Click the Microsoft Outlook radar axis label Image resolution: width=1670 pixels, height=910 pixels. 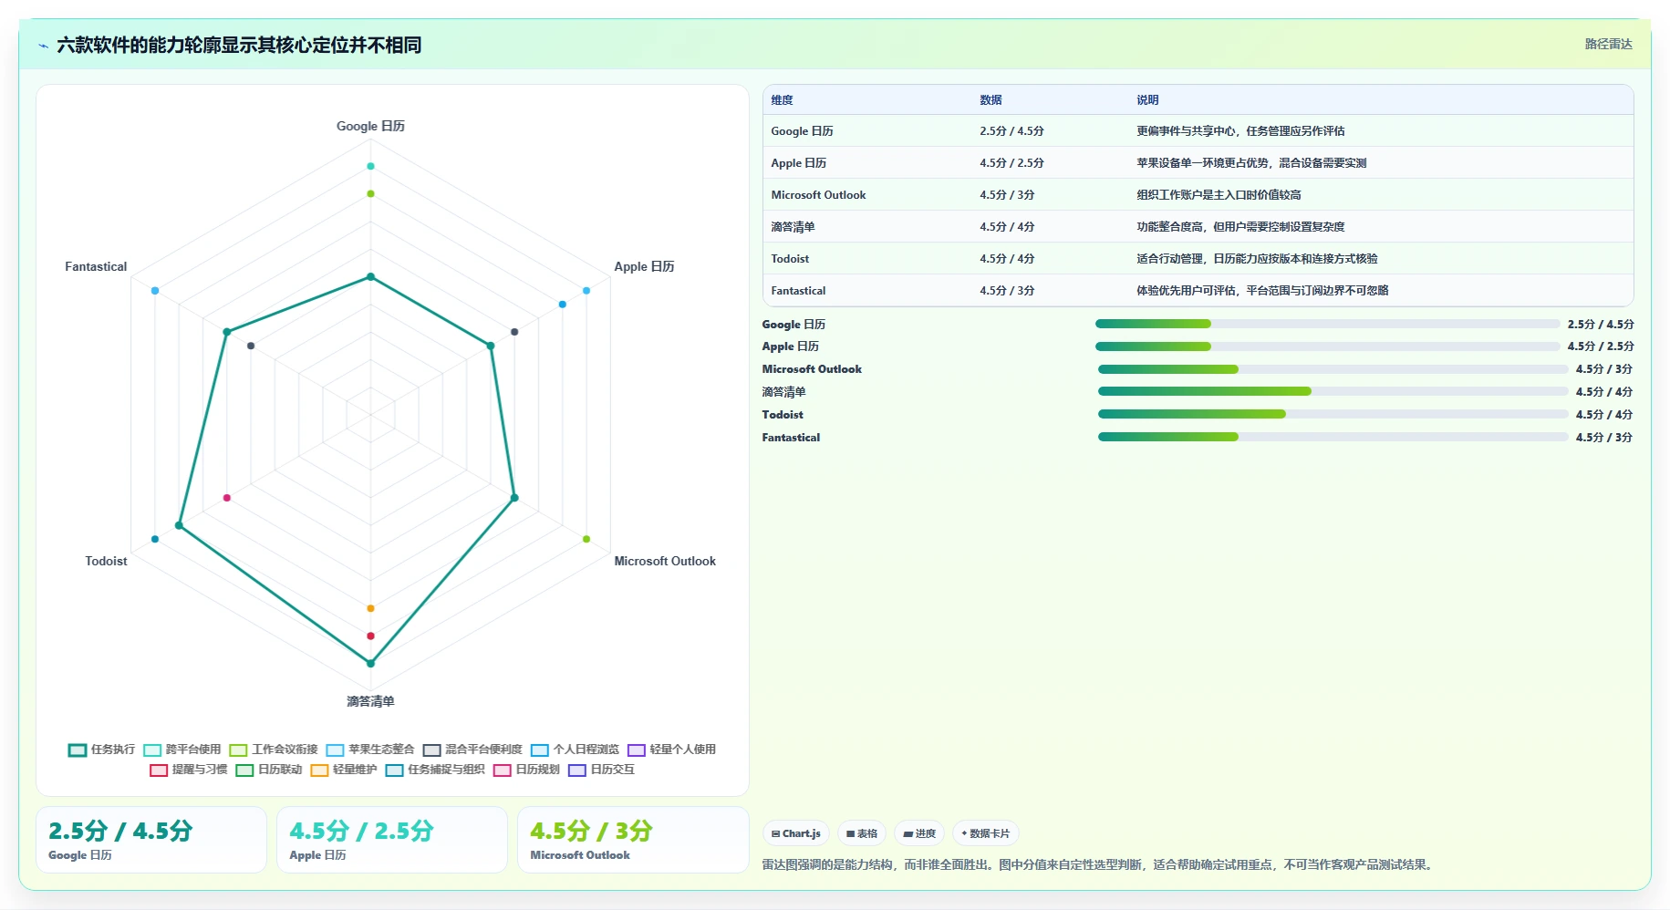point(665,561)
